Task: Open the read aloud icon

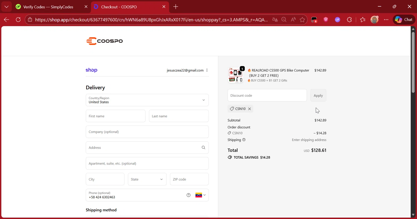Action: (x=293, y=20)
